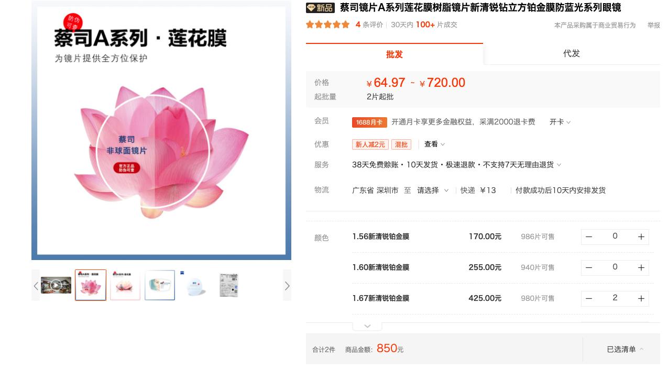The image size is (668, 372).
Task: Expand the color list with the down chevron
Action: coord(367,325)
